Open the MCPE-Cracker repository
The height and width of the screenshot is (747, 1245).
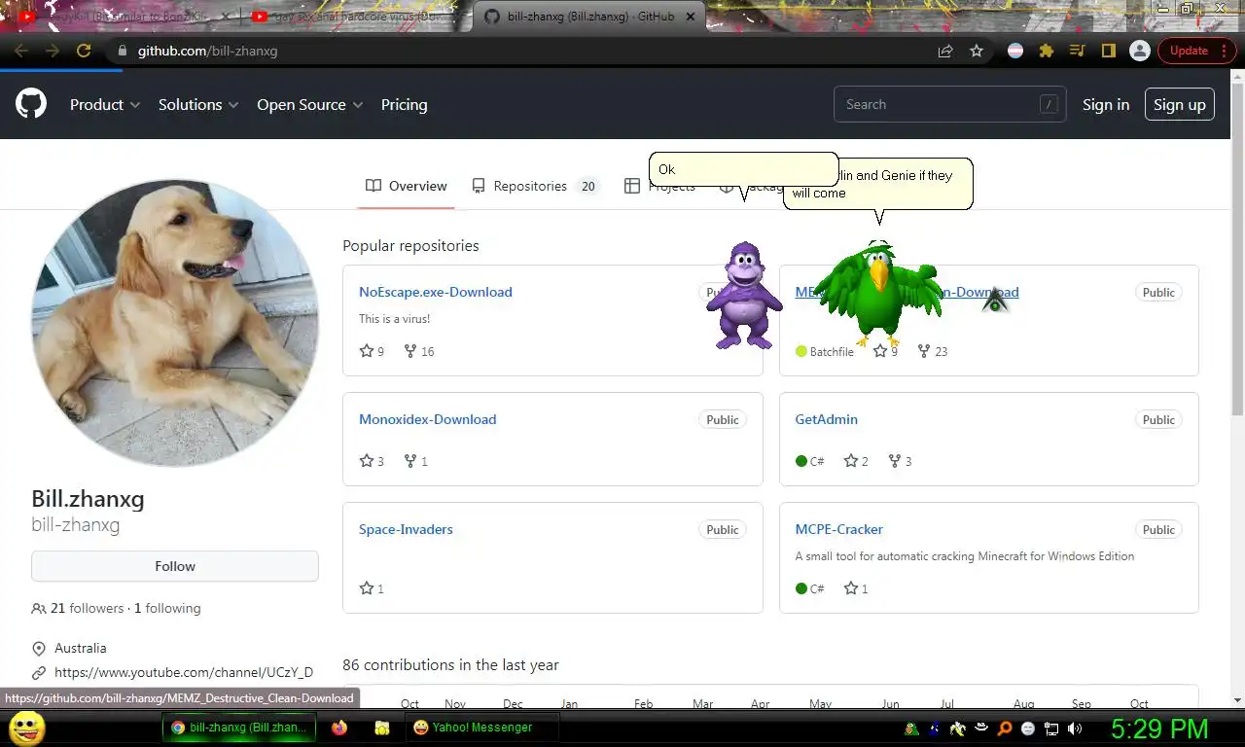839,529
